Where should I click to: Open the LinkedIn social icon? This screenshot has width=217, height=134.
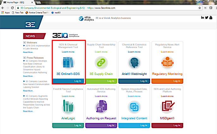202,18
